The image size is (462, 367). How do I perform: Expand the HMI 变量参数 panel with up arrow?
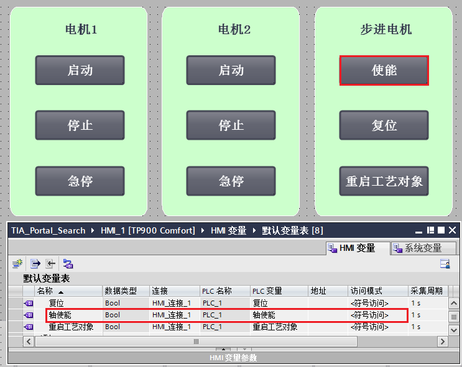pyautogui.click(x=223, y=349)
